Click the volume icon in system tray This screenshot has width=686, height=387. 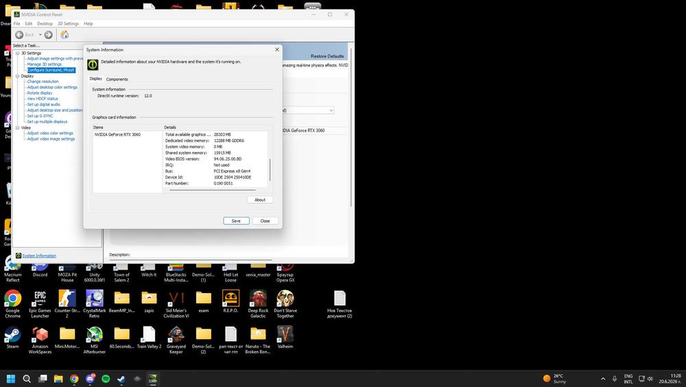(x=650, y=379)
